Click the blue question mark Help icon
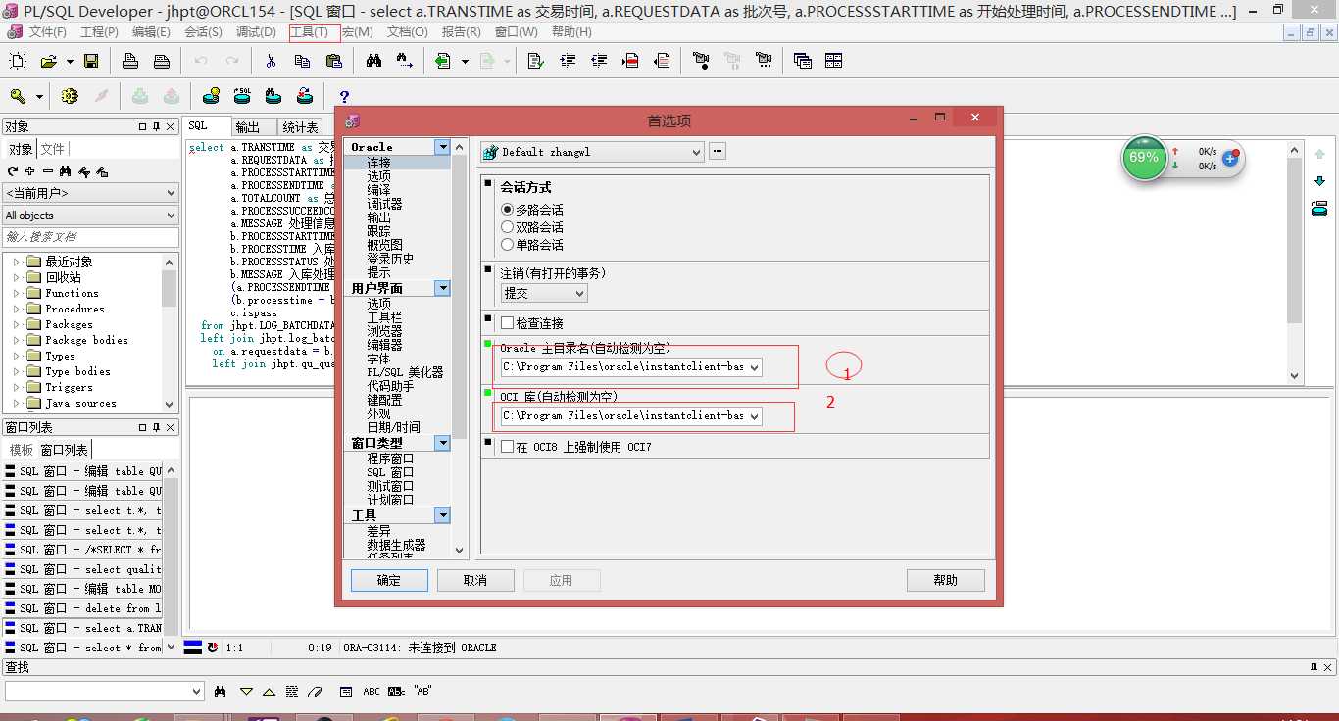The image size is (1339, 721). point(344,96)
